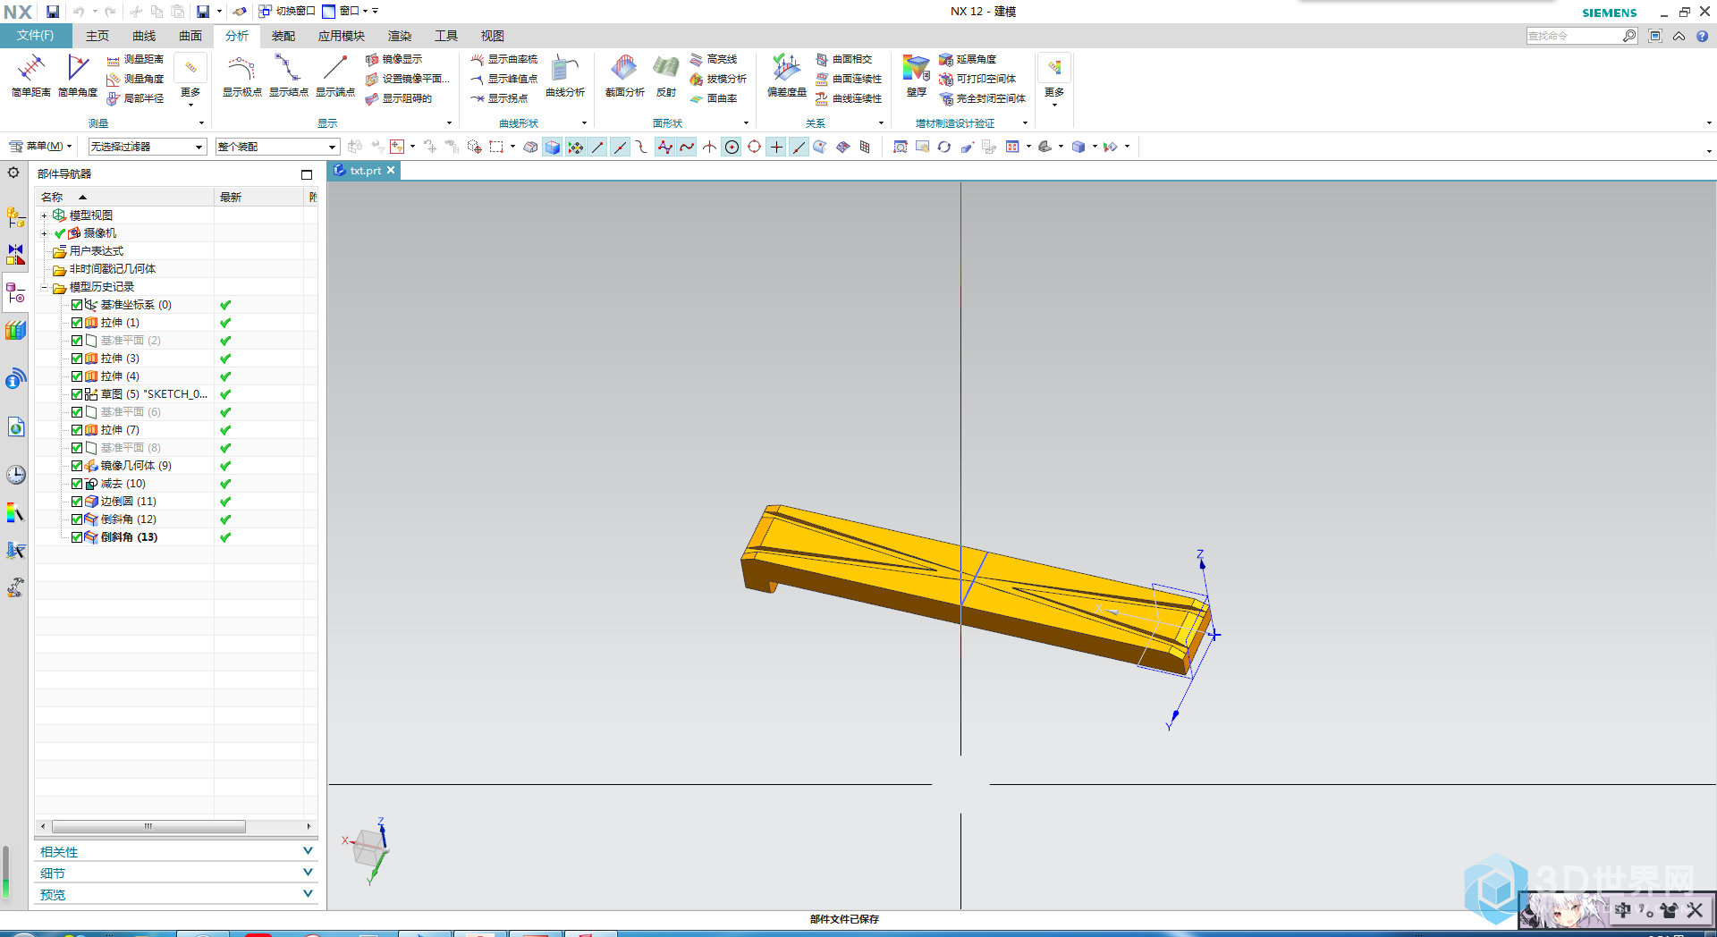This screenshot has width=1717, height=937.
Task: Close the txt.prt document tab
Action: pos(391,170)
